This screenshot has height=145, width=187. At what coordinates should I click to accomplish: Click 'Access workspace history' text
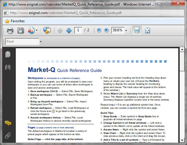click(46, 118)
